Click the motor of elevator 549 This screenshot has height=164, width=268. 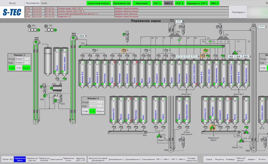pyautogui.click(x=36, y=42)
